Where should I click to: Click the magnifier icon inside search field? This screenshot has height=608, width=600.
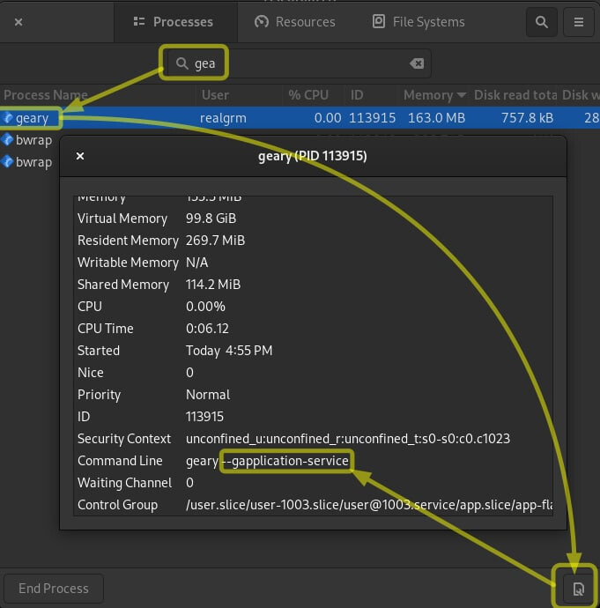[x=182, y=63]
